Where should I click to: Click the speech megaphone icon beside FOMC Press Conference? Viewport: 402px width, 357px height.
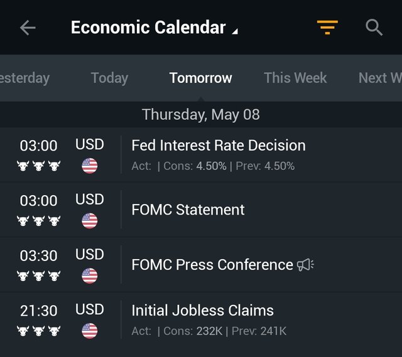tap(305, 265)
